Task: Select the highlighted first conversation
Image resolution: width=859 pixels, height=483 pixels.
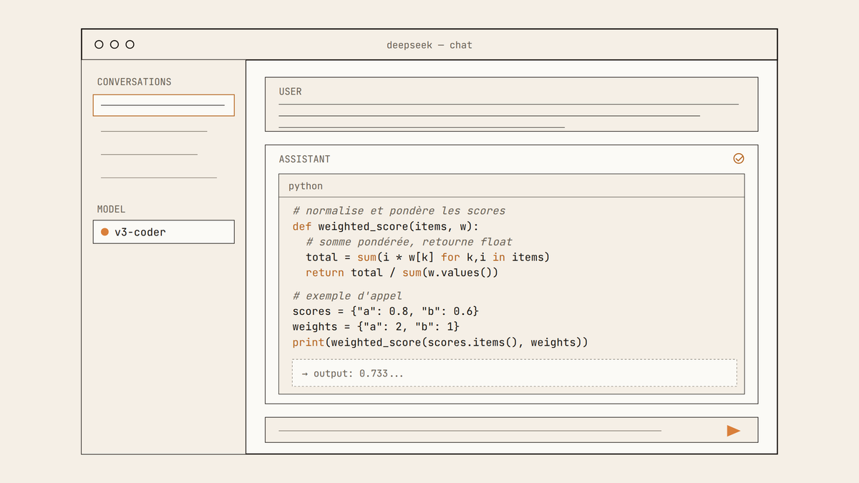Action: point(163,105)
